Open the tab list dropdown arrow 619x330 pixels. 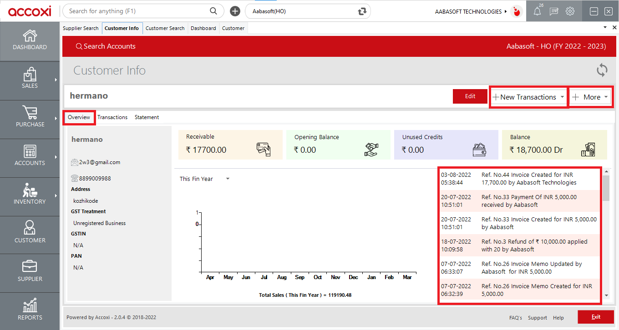tap(605, 27)
